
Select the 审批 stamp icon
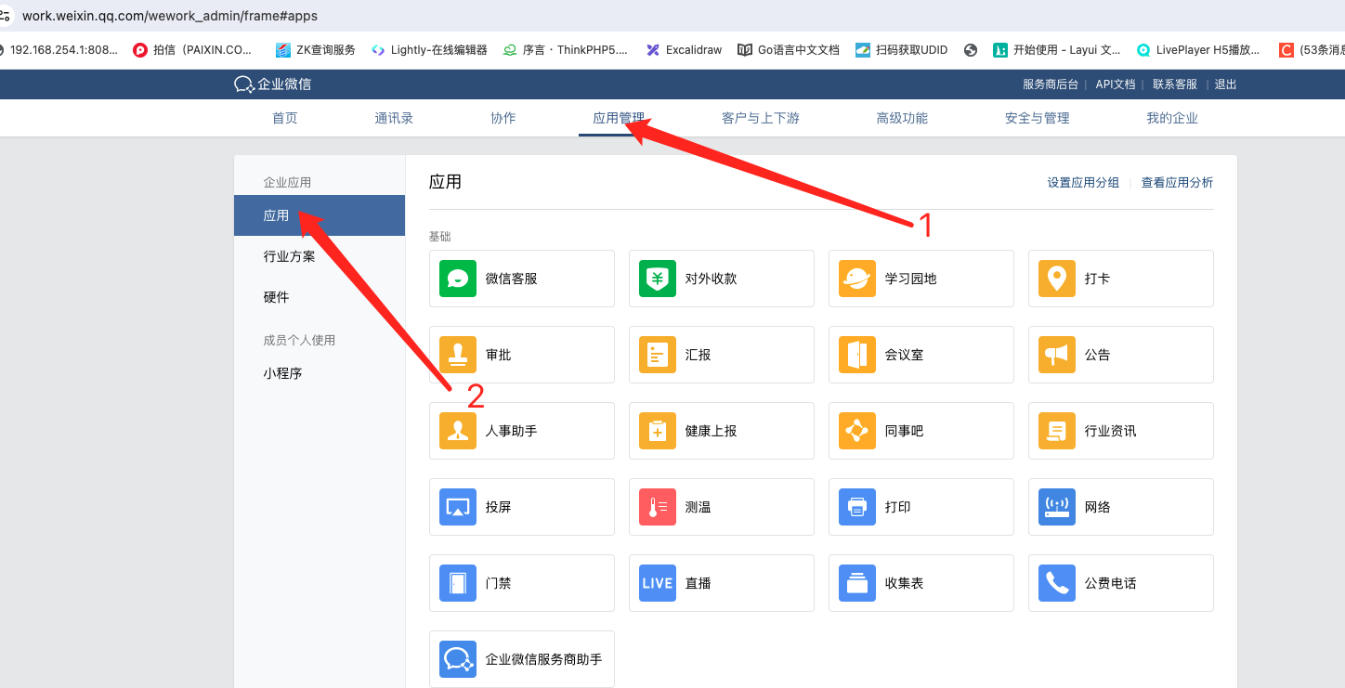coord(457,355)
